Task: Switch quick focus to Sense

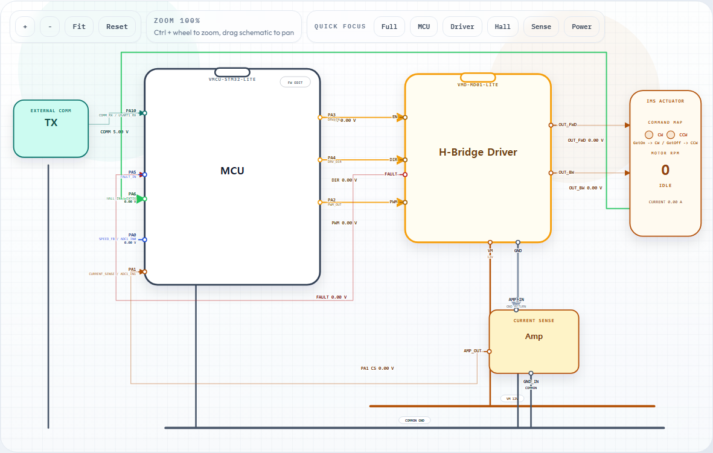Action: 541,27
